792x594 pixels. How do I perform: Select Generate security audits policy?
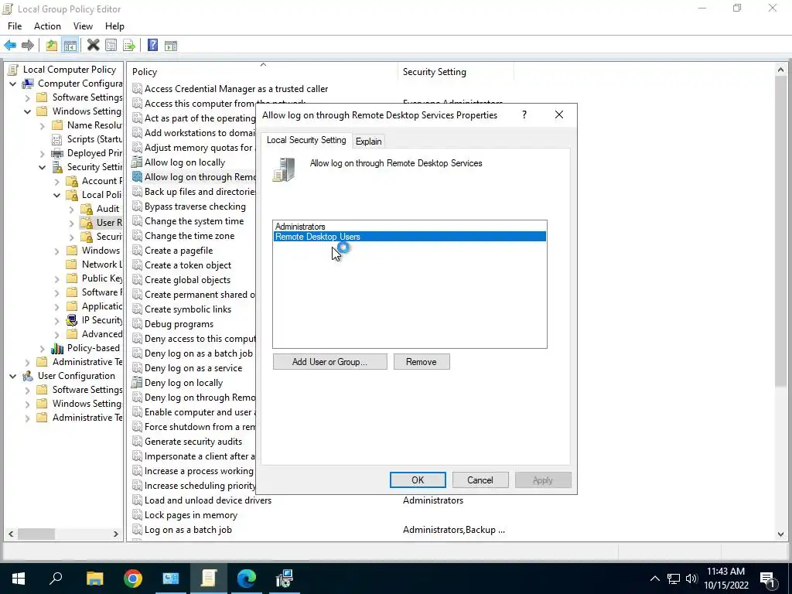coord(193,442)
